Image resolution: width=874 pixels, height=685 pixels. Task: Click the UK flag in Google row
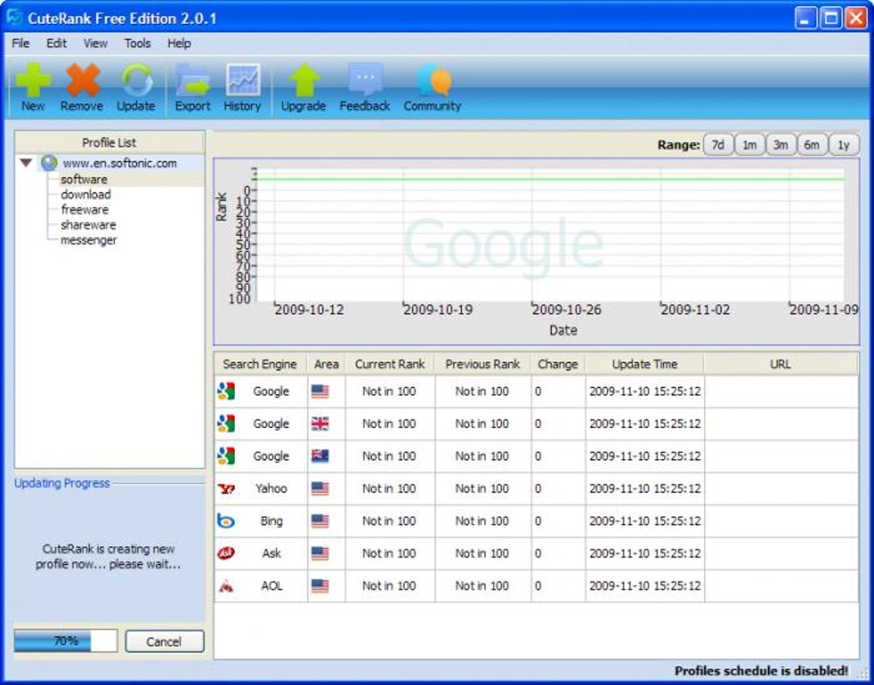click(320, 424)
